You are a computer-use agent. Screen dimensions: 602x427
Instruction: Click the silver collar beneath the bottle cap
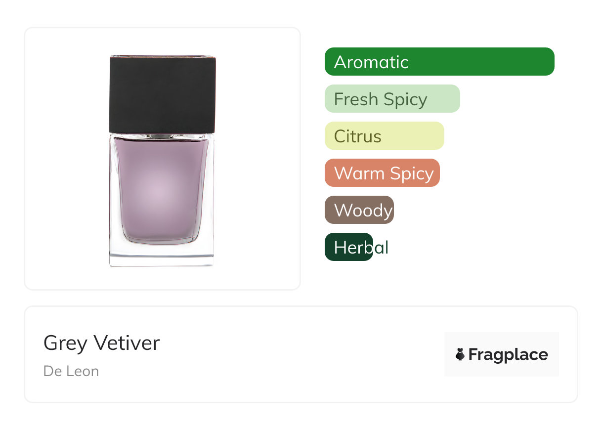[x=161, y=135]
